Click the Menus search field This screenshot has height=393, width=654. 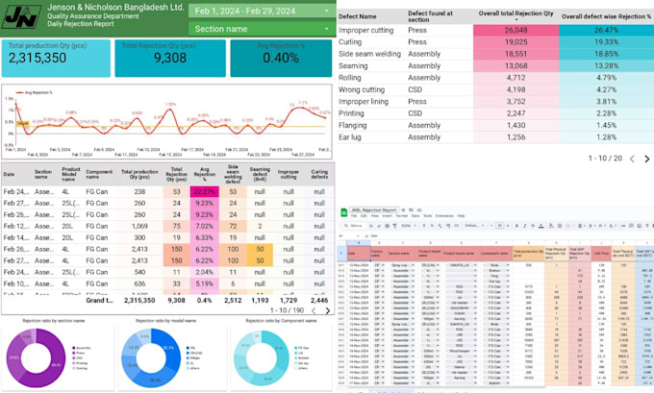point(353,226)
